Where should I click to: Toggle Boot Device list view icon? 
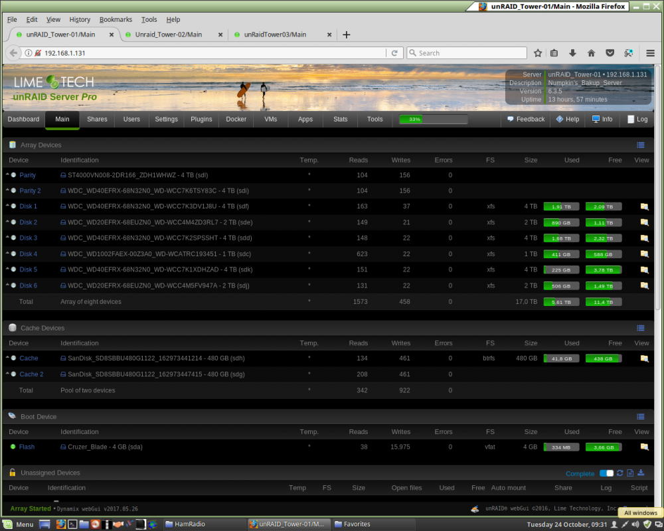[x=640, y=417]
